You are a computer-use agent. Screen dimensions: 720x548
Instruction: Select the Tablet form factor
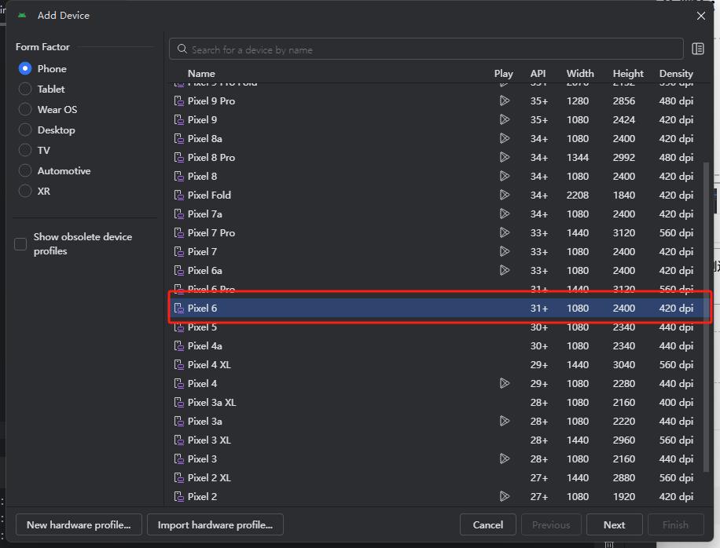click(x=25, y=90)
